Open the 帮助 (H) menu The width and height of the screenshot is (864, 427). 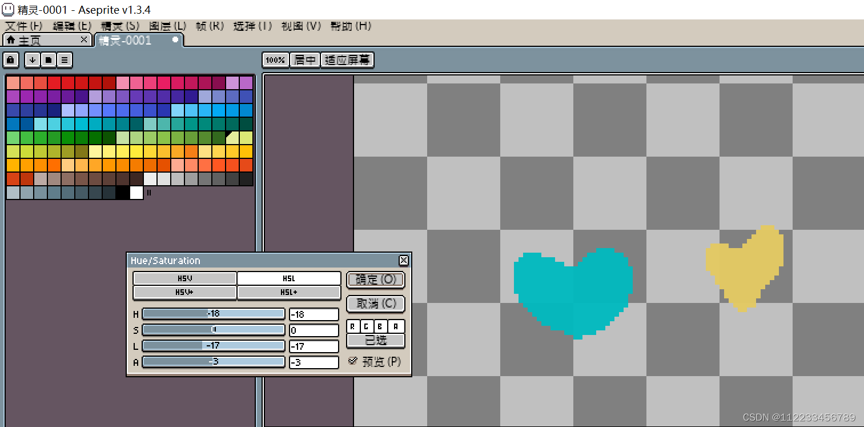(x=351, y=26)
